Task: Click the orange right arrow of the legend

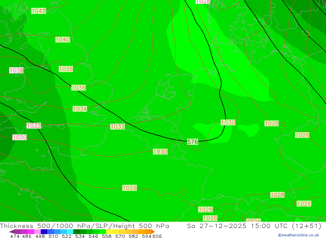Action: pyautogui.click(x=153, y=232)
